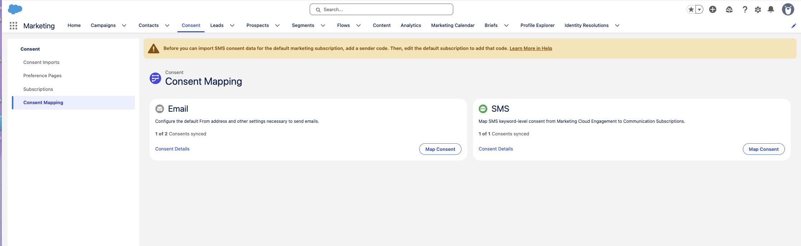The width and height of the screenshot is (801, 246).
Task: Expand the Identity Resolutions dropdown chevron
Action: [x=617, y=25]
